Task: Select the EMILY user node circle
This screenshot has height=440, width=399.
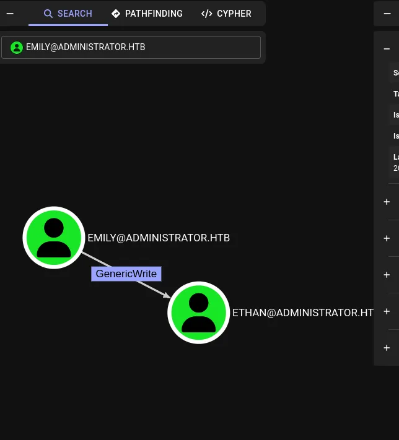Action: 54,238
